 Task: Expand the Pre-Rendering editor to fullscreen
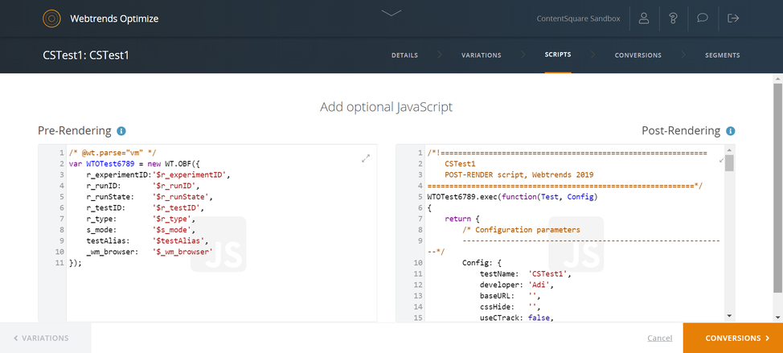point(366,158)
